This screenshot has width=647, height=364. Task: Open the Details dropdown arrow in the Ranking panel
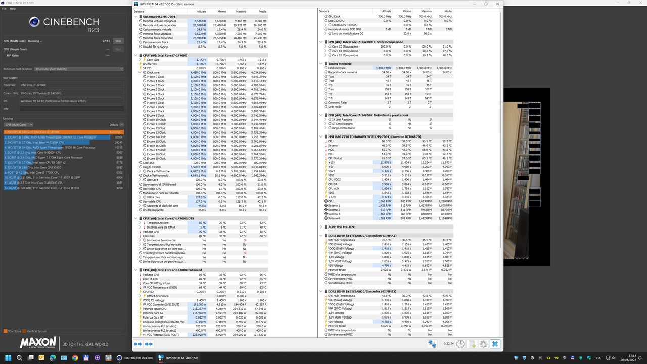pos(121,125)
